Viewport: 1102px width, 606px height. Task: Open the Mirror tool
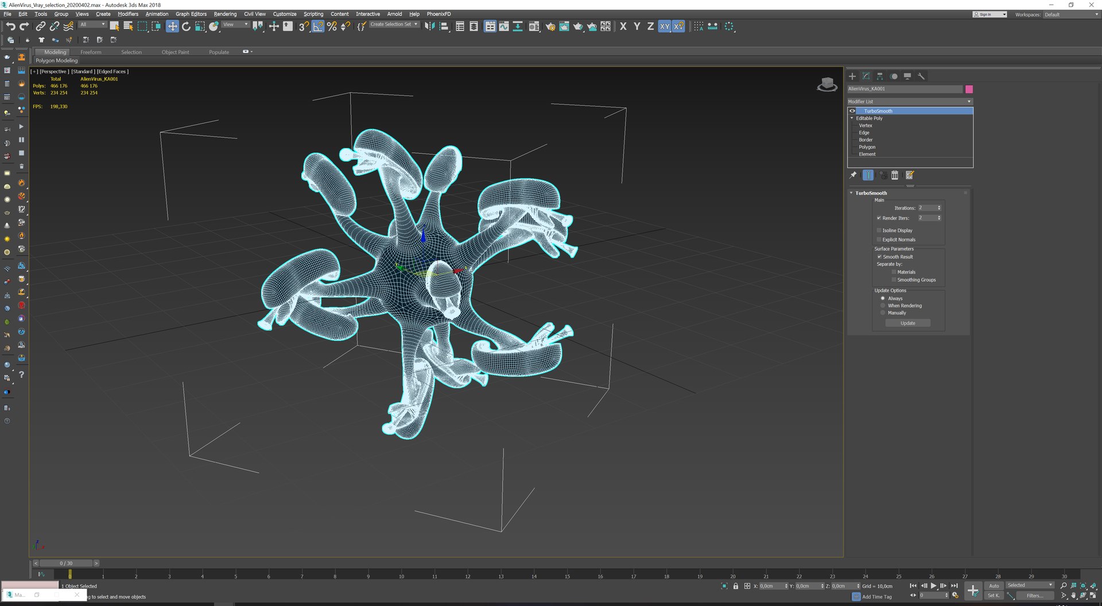[429, 26]
